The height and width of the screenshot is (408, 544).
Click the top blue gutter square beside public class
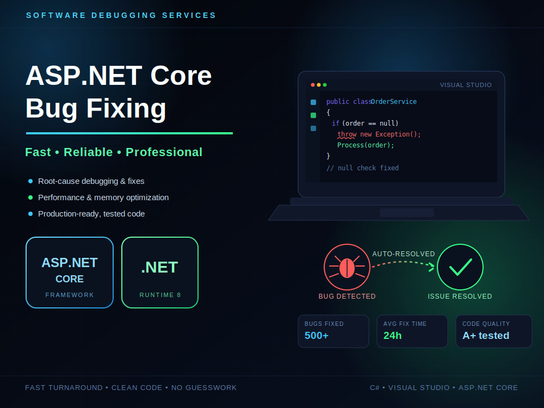313,102
